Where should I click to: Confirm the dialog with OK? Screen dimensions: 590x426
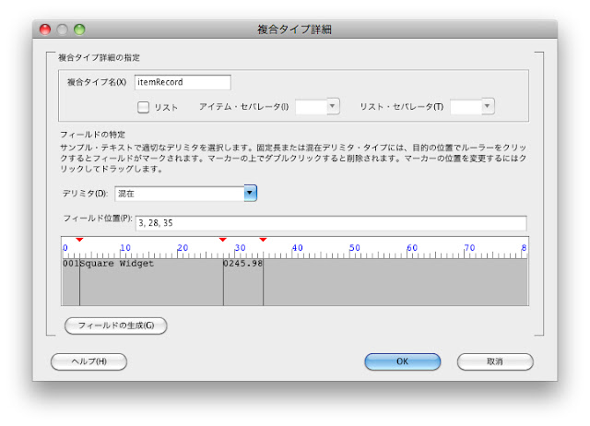pyautogui.click(x=402, y=361)
